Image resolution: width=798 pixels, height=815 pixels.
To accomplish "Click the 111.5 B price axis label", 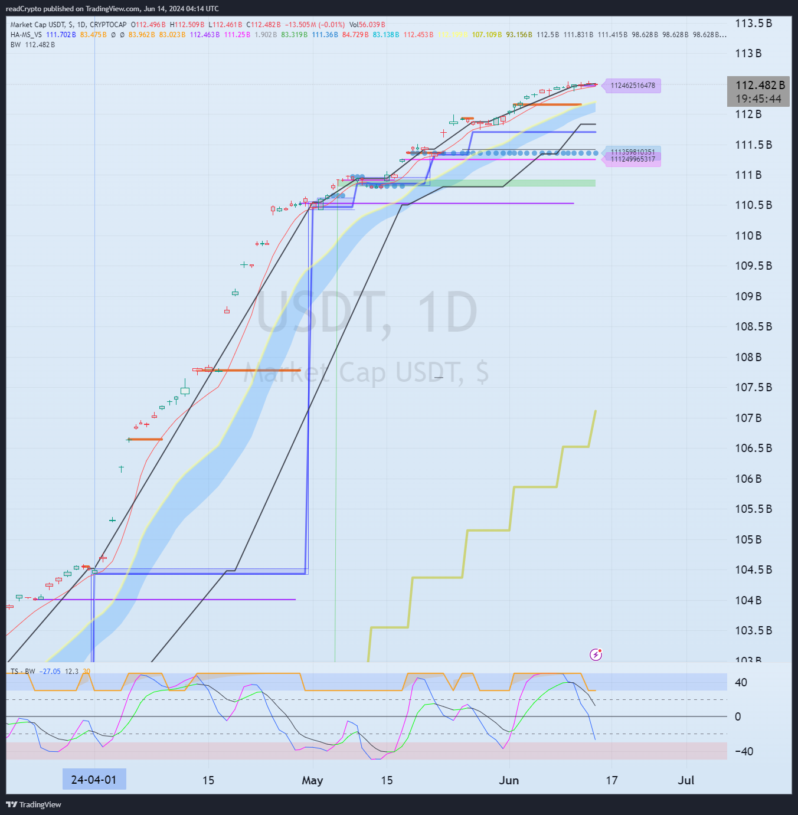I will (753, 145).
